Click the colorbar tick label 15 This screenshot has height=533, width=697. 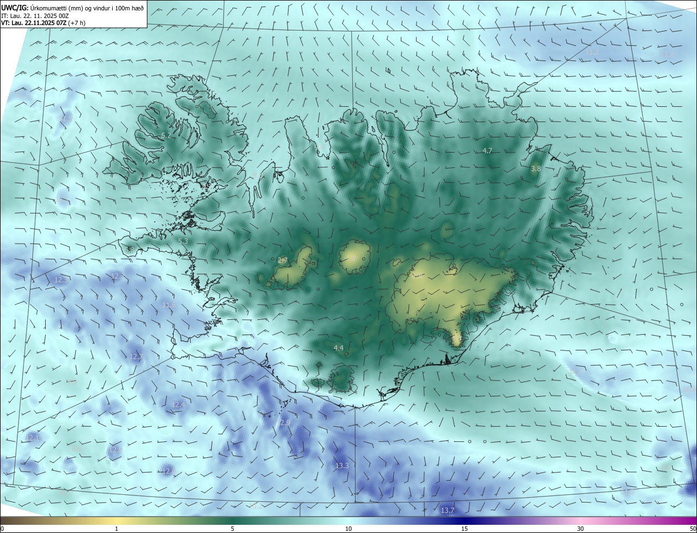click(x=464, y=529)
